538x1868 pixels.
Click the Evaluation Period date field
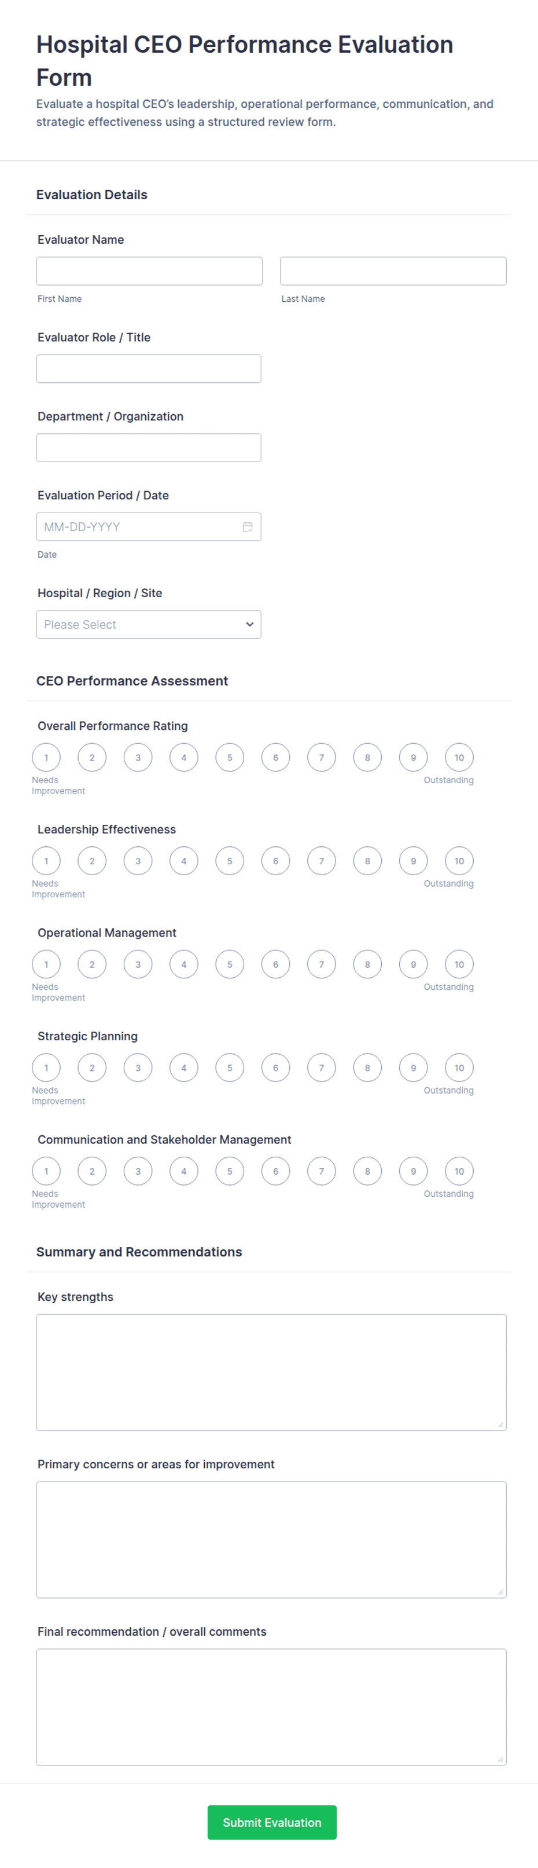(x=149, y=527)
